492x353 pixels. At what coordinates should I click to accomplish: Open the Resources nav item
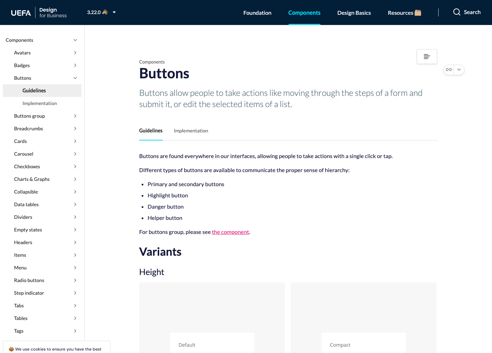tap(404, 13)
